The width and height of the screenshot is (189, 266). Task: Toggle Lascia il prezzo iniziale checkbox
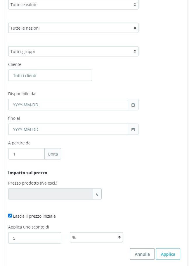coord(10,216)
